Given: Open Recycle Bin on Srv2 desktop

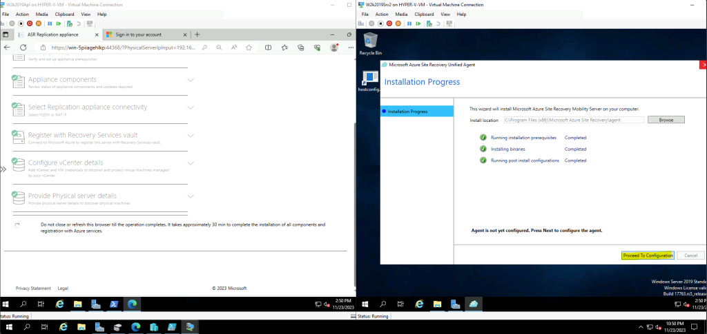Looking at the screenshot, I should click(370, 43).
